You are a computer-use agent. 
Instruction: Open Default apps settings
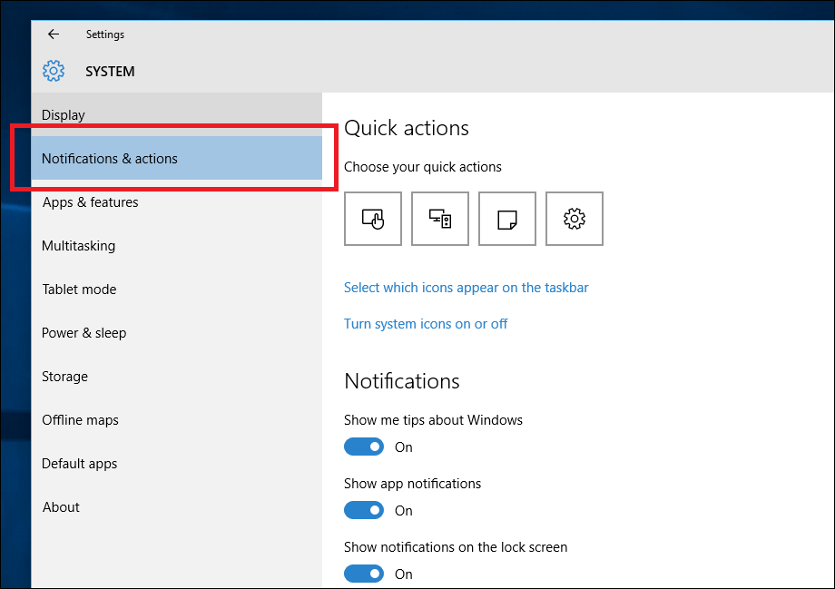(177, 464)
